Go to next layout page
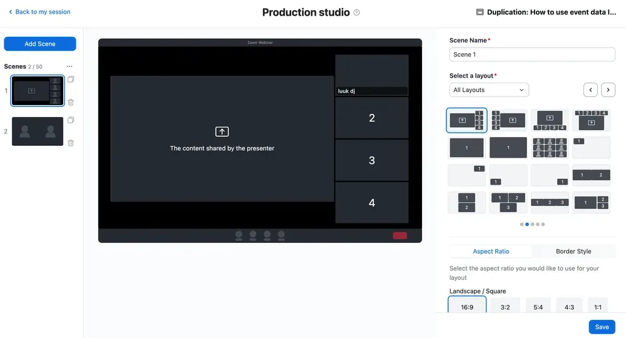 [608, 90]
